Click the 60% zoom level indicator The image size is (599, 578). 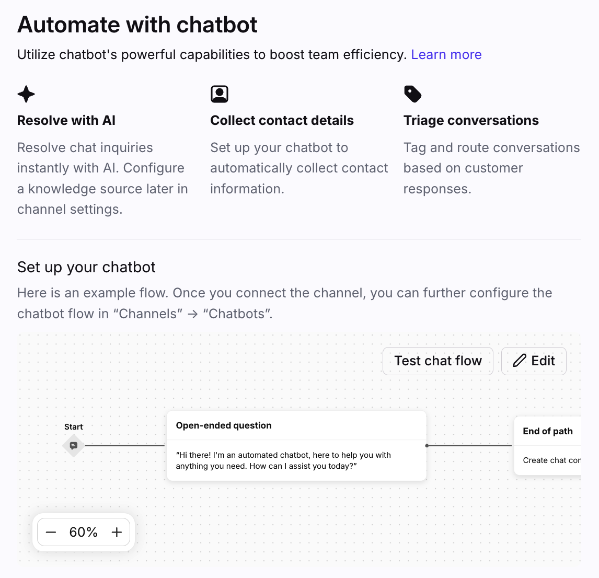click(84, 532)
